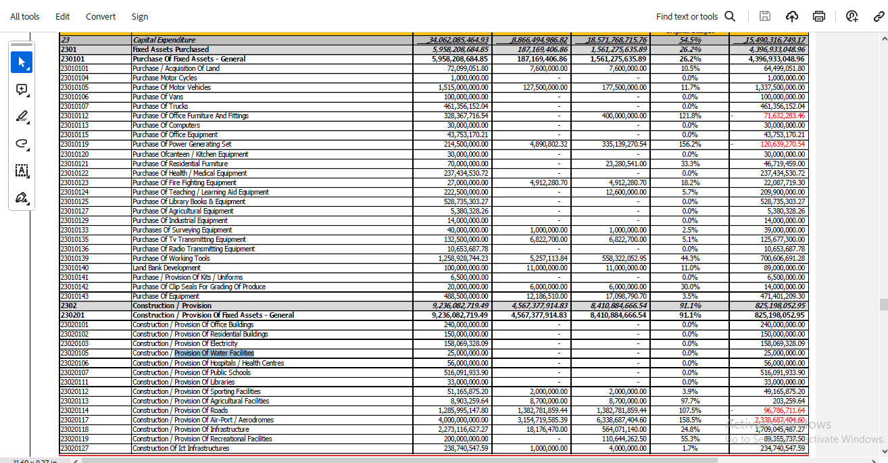Click 'Construction / Provision Of Libraries' text
This screenshot has height=463, width=888.
coord(184,382)
